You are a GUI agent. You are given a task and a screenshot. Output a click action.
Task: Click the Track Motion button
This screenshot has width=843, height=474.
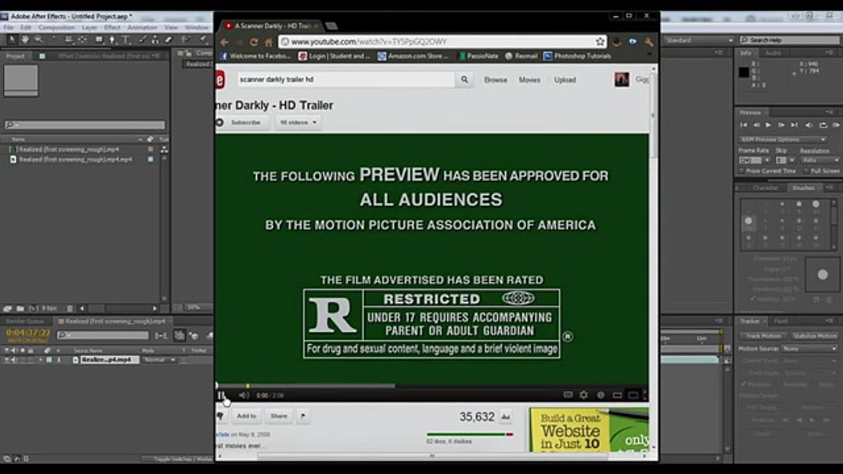pyautogui.click(x=763, y=336)
